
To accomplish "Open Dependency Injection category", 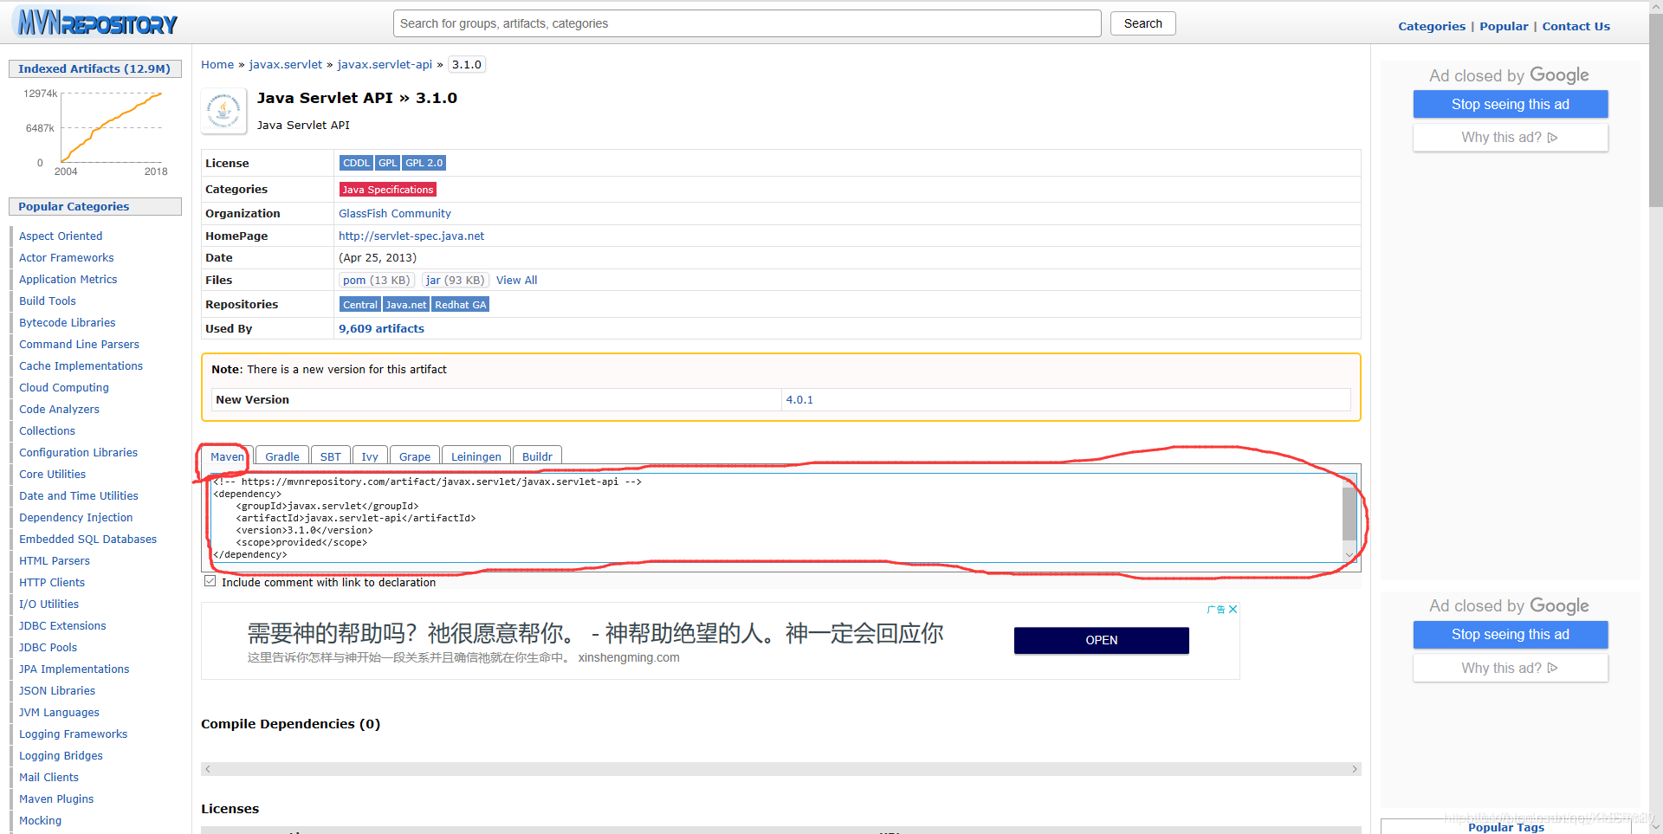I will click(76, 517).
